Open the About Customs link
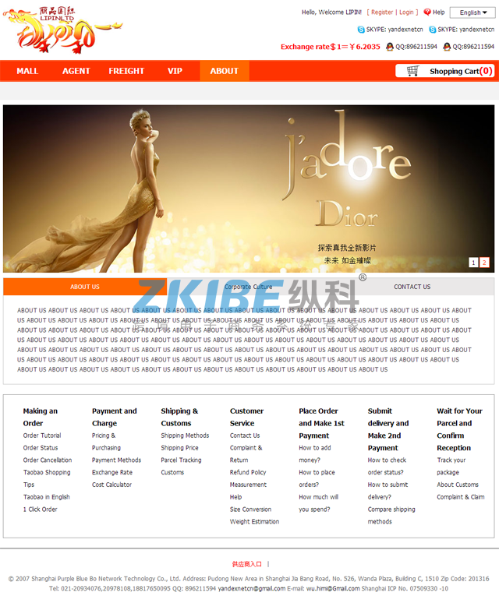 [x=458, y=485]
